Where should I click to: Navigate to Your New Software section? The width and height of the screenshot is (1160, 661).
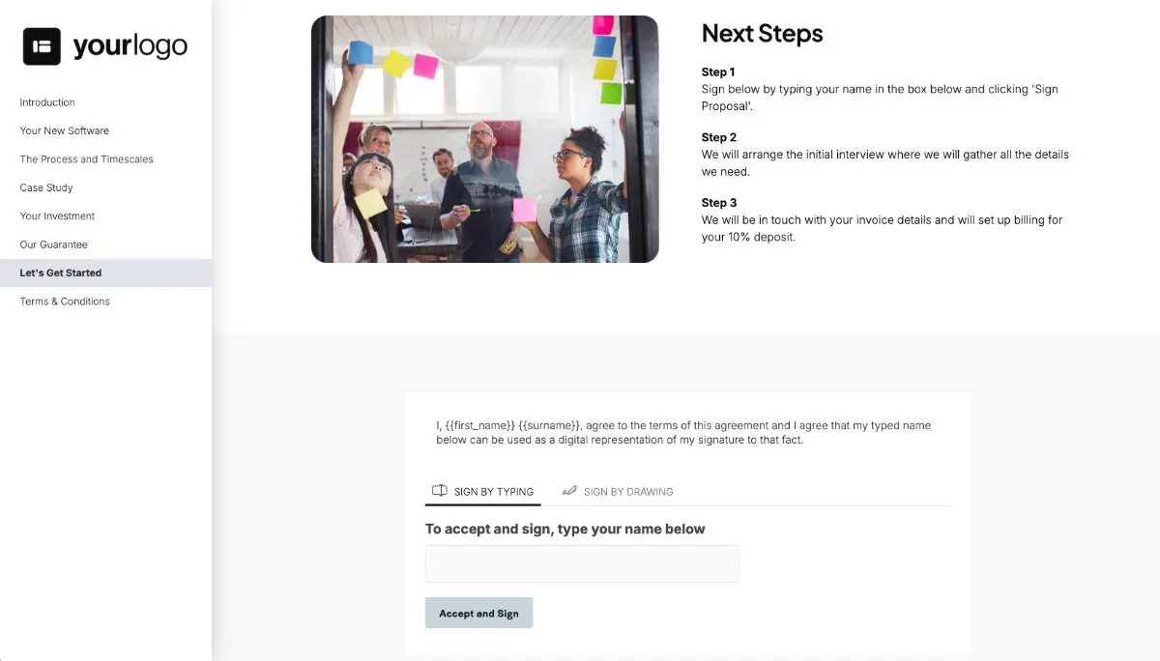64,130
